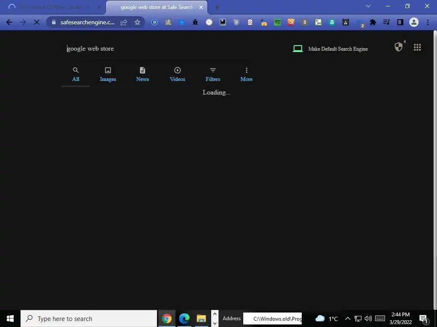The width and height of the screenshot is (437, 327).
Task: Open the green Bengali text extension
Action: coord(277,22)
